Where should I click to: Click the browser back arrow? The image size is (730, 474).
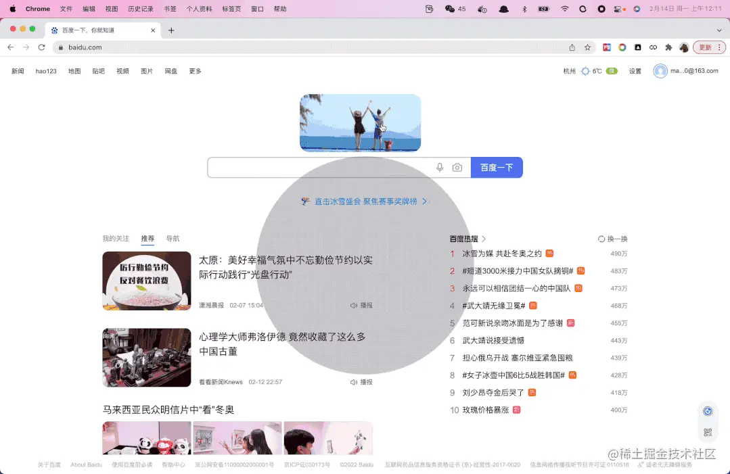tap(11, 47)
